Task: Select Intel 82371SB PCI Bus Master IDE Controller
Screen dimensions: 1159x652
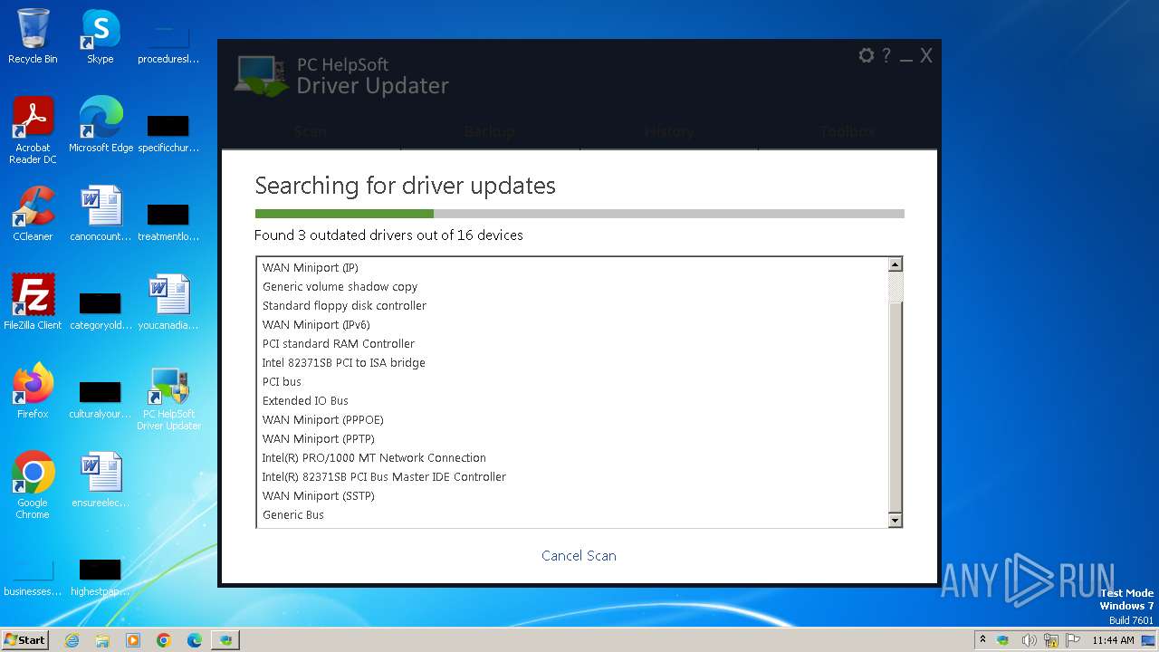Action: tap(572, 477)
